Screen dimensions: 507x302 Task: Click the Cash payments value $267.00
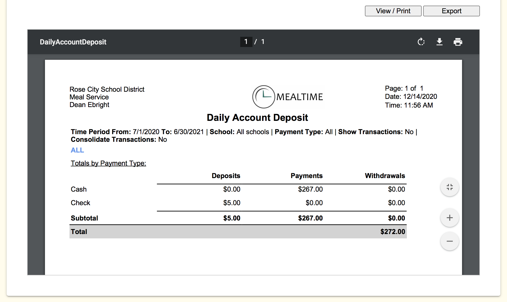310,189
